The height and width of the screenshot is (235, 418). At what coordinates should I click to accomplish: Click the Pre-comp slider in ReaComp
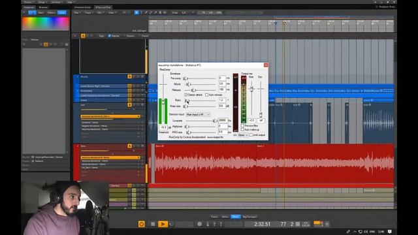(200, 78)
